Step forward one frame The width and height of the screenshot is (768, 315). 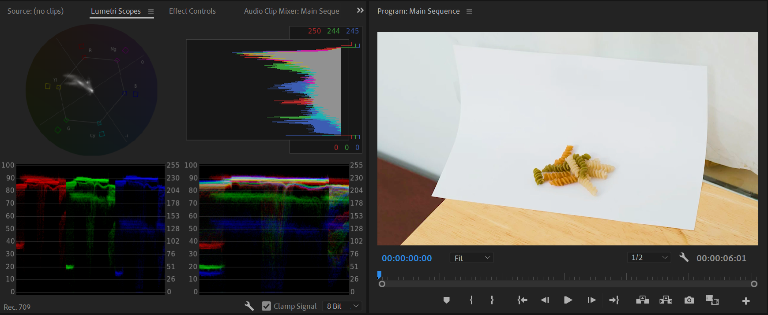tap(591, 300)
